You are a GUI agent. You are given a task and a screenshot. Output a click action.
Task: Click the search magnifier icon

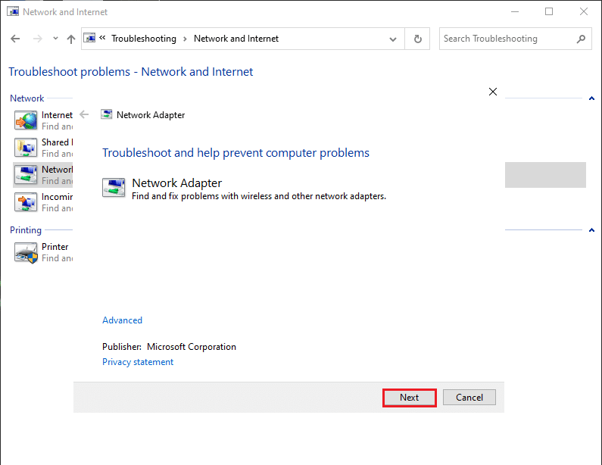(x=581, y=39)
